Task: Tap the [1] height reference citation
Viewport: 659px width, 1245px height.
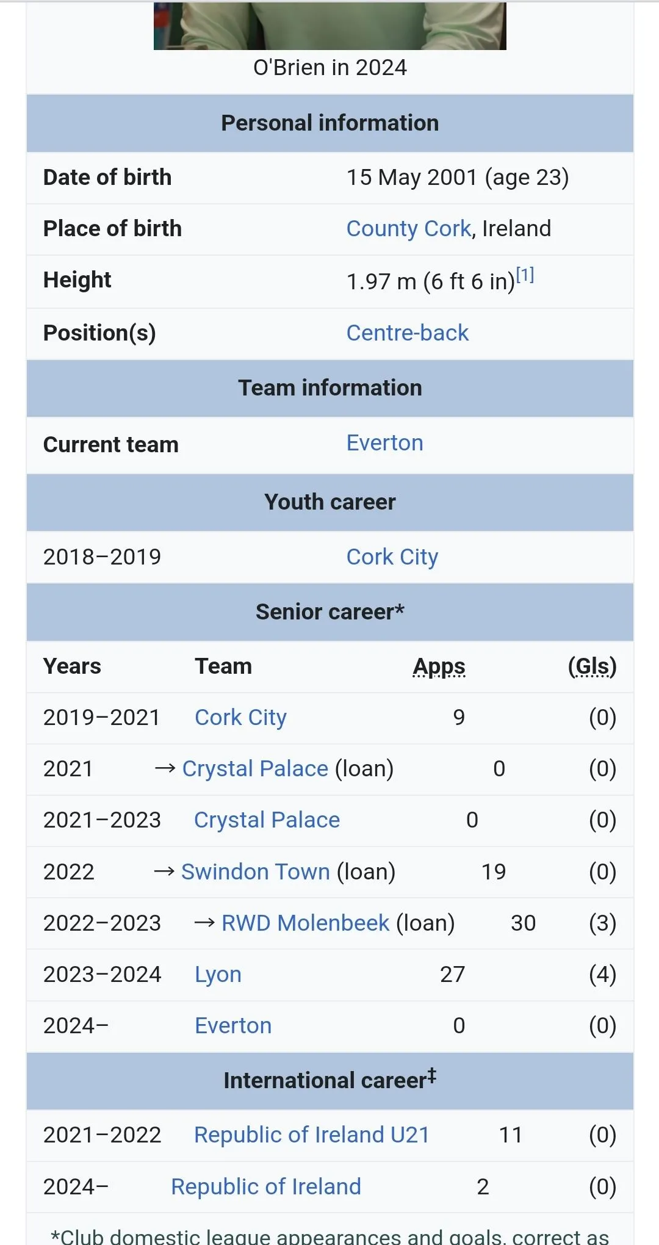Action: [525, 275]
